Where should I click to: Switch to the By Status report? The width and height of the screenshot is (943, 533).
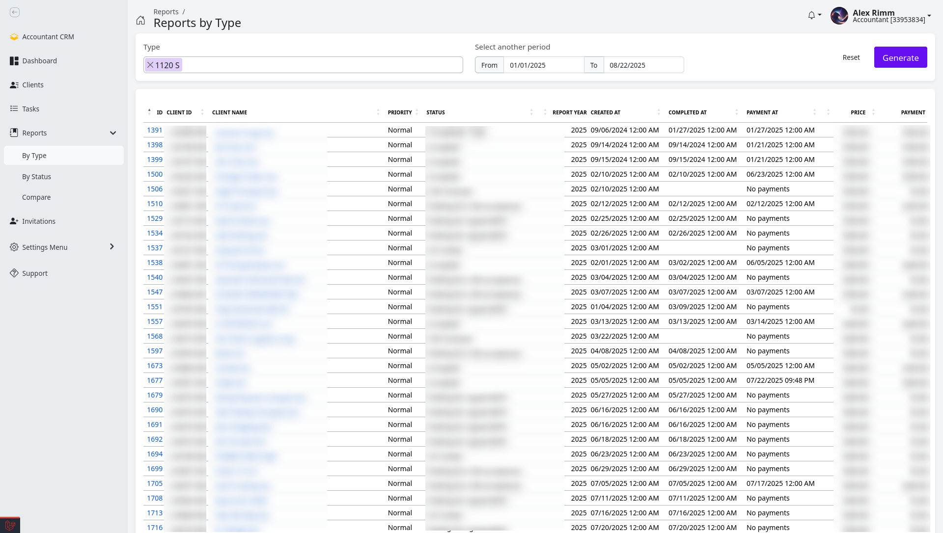(x=36, y=177)
